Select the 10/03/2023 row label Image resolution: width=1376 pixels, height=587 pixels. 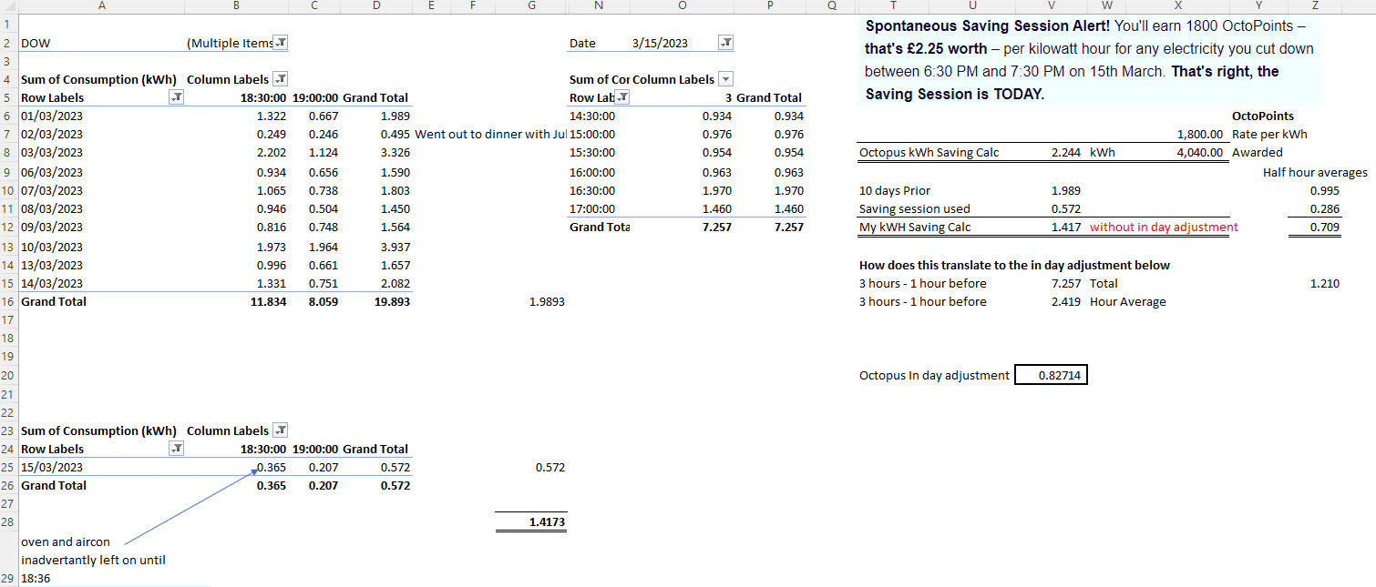(x=52, y=247)
